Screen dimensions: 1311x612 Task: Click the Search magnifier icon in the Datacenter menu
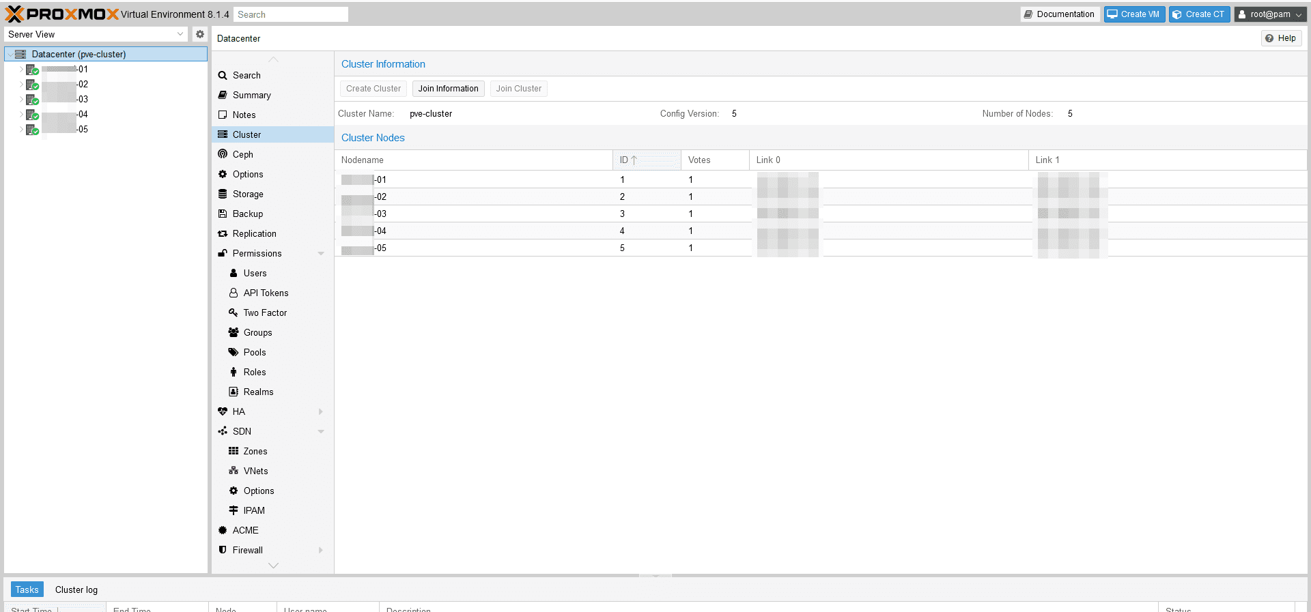coord(223,76)
